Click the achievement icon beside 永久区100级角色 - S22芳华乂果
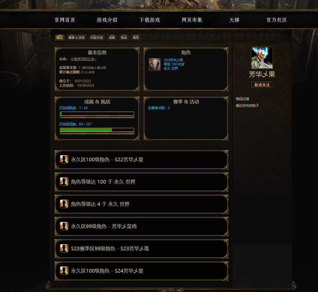The width and height of the screenshot is (318, 292). pyautogui.click(x=64, y=159)
